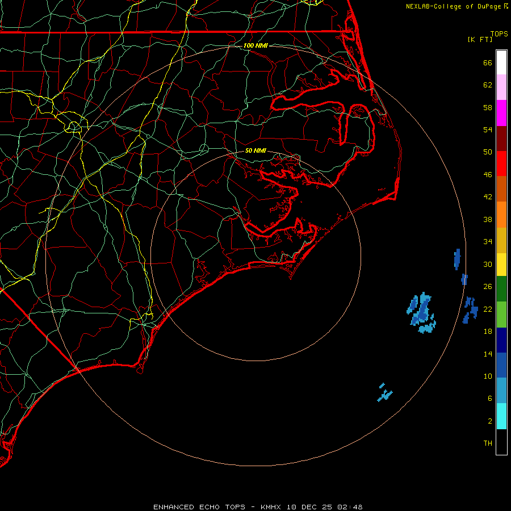Click the bright red legend swatch
Image resolution: width=511 pixels, height=511 pixels.
point(501,164)
